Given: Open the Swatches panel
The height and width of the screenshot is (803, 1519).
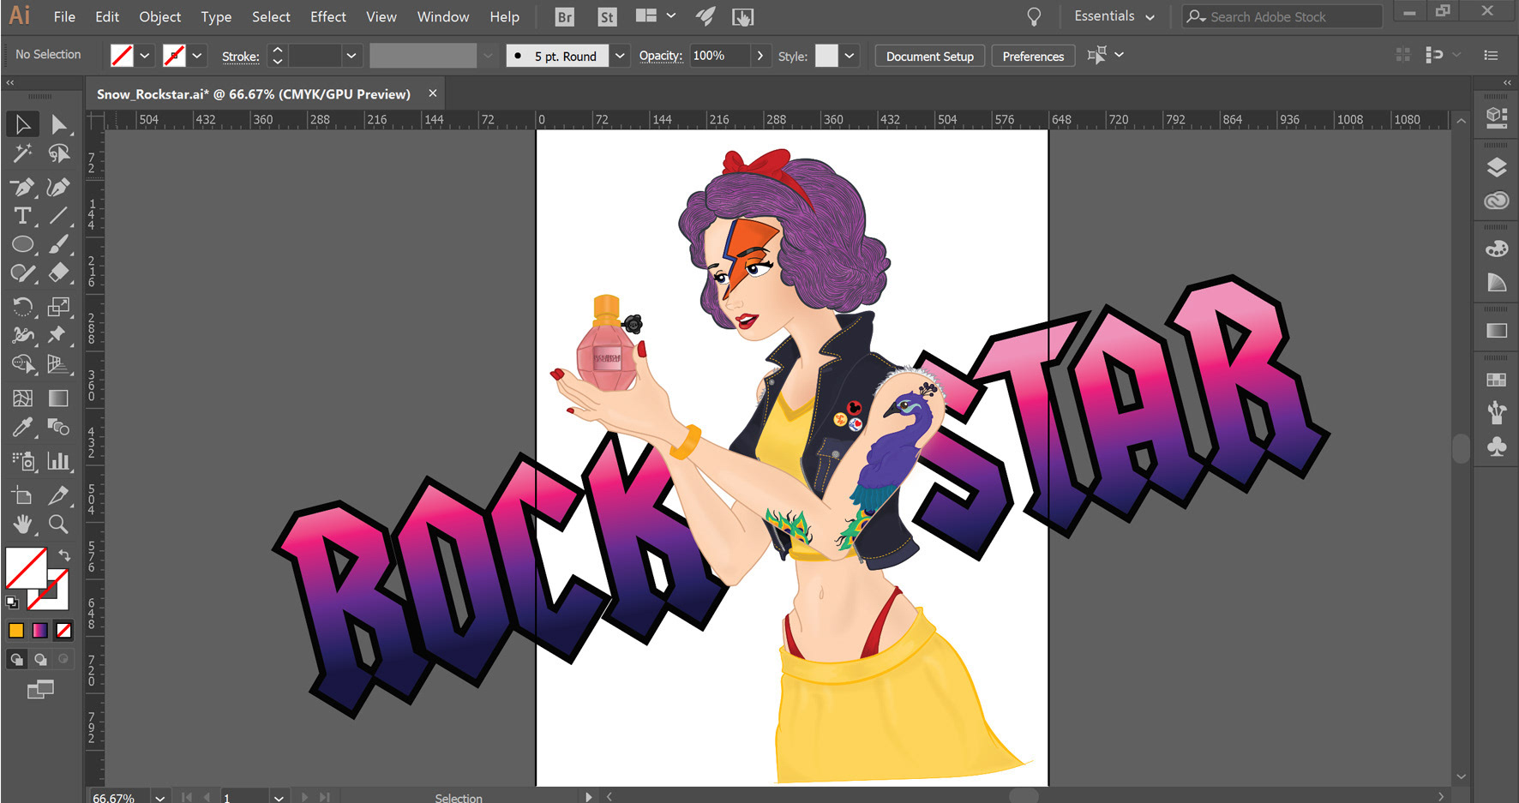Looking at the screenshot, I should click(1497, 380).
